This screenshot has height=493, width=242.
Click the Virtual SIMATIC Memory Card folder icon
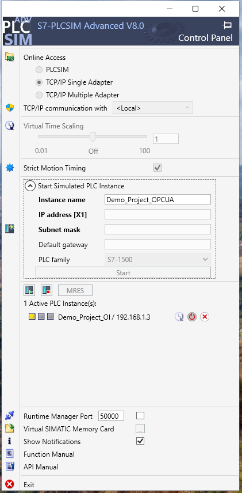pos(10,428)
